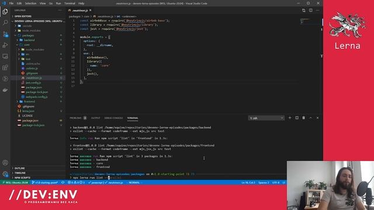Switch to the Problems panel tab
This screenshot has width=374, height=210.
pos(75,118)
